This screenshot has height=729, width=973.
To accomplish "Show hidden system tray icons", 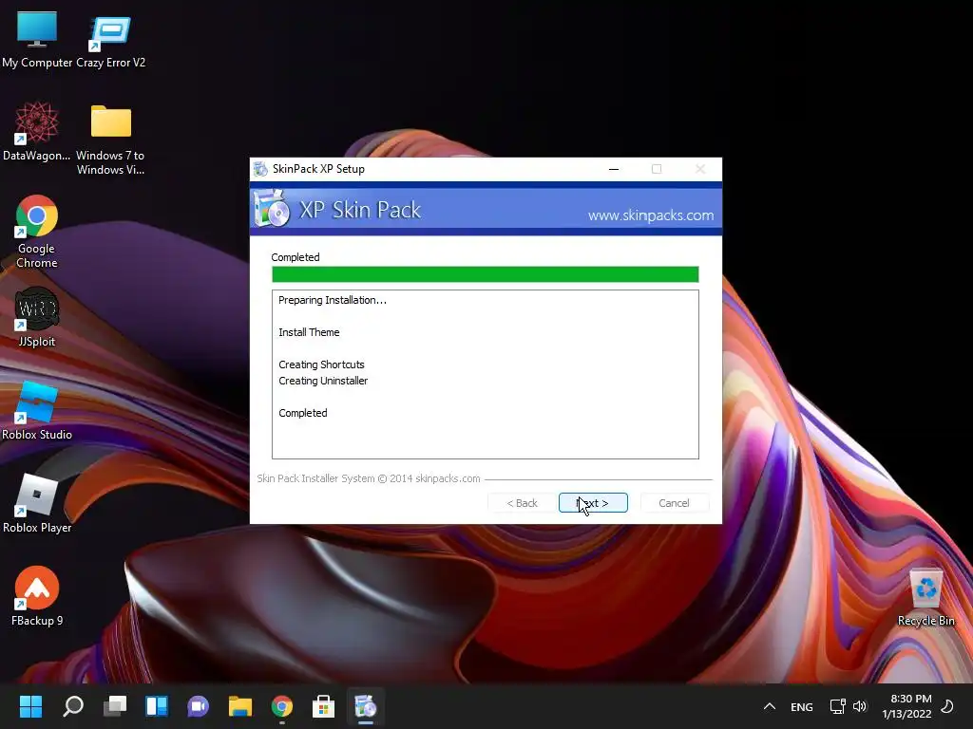I will [x=770, y=706].
